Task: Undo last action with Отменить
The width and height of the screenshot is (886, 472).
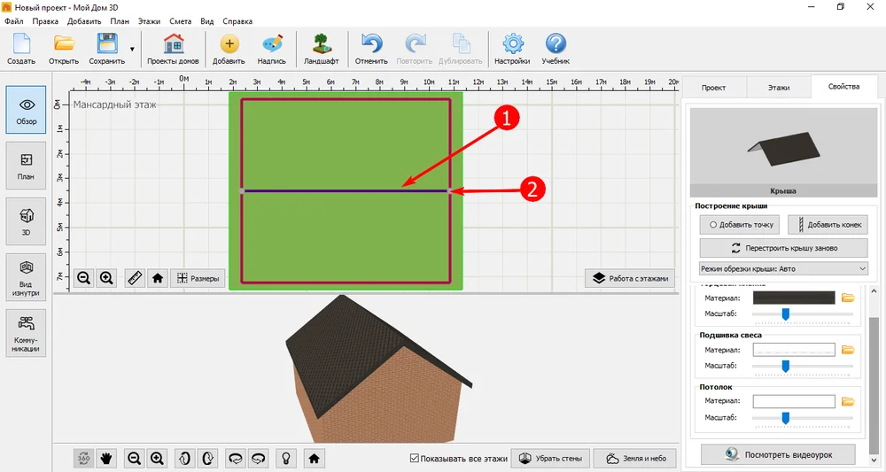Action: (x=371, y=49)
